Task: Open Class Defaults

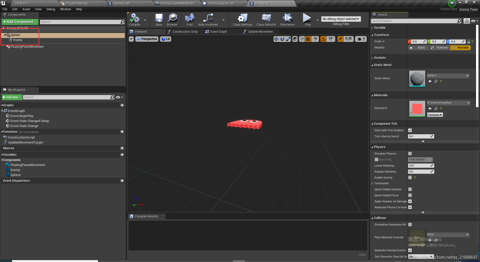Action: point(266,20)
